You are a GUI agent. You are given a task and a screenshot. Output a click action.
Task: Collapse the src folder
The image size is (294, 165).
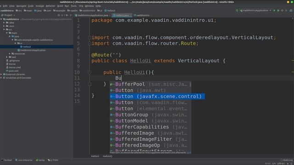[4, 29]
